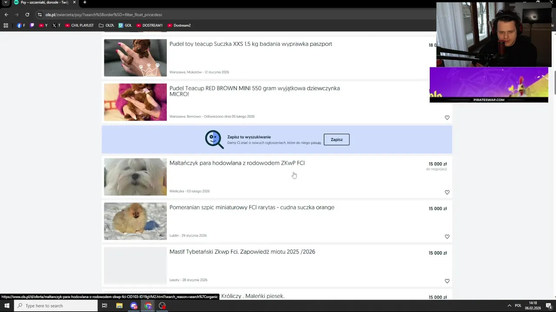Click the saved-search magnifier mascot icon
Screen dimensions: 556x312
pyautogui.click(x=214, y=140)
